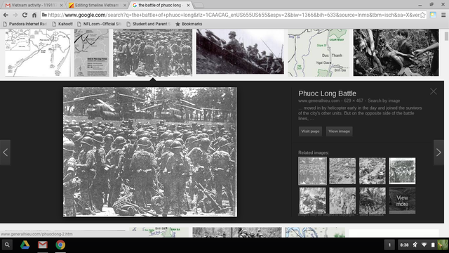Screen dimensions: 449x253
Task: Open the Kahoot! bookmark
Action: [62, 24]
